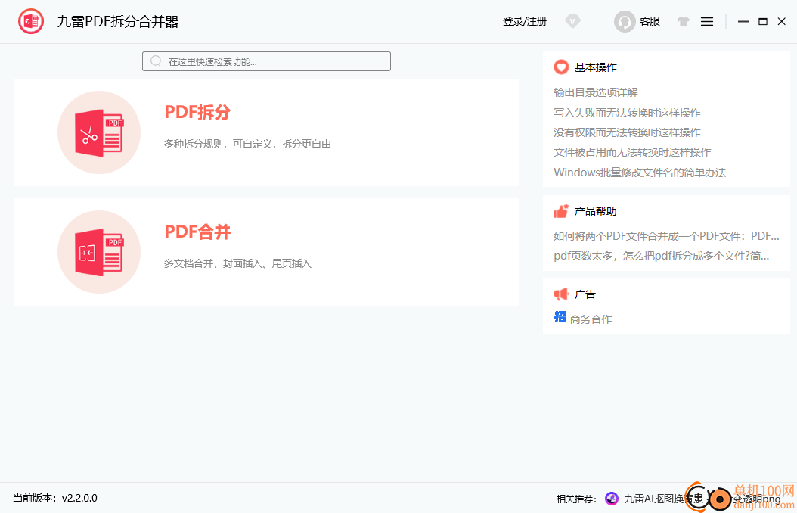Maximize the application window
The height and width of the screenshot is (513, 797).
[762, 21]
